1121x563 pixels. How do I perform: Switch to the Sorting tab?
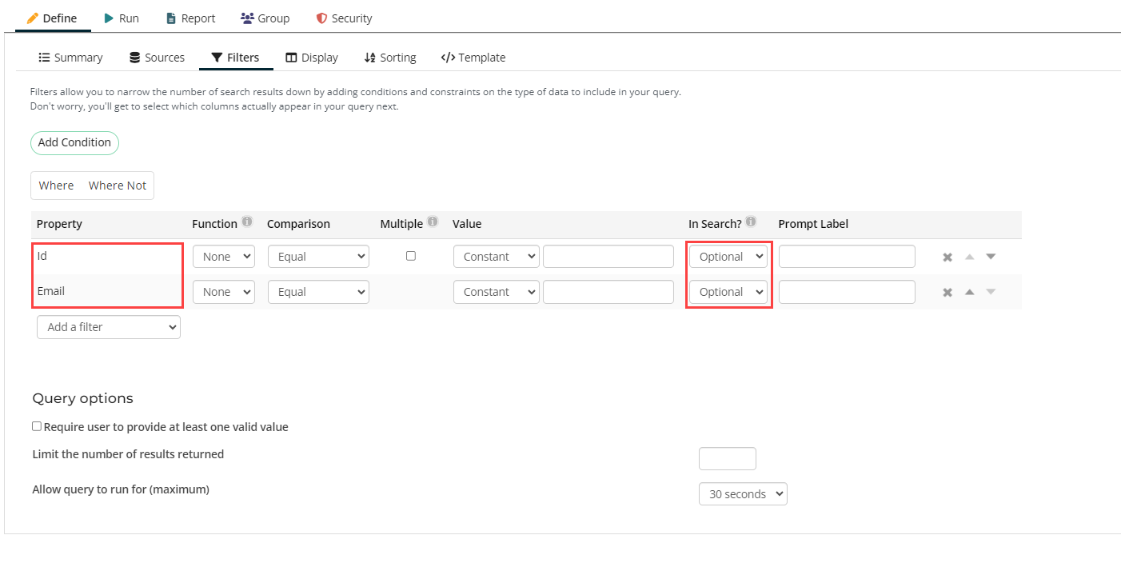point(390,58)
